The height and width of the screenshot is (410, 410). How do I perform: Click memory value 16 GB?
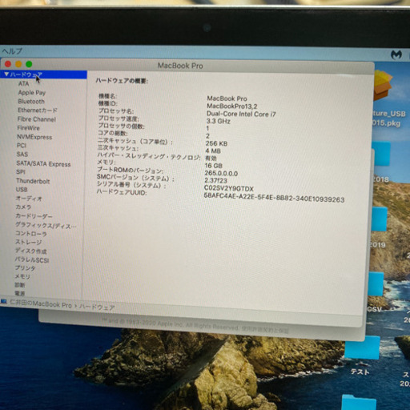214,166
